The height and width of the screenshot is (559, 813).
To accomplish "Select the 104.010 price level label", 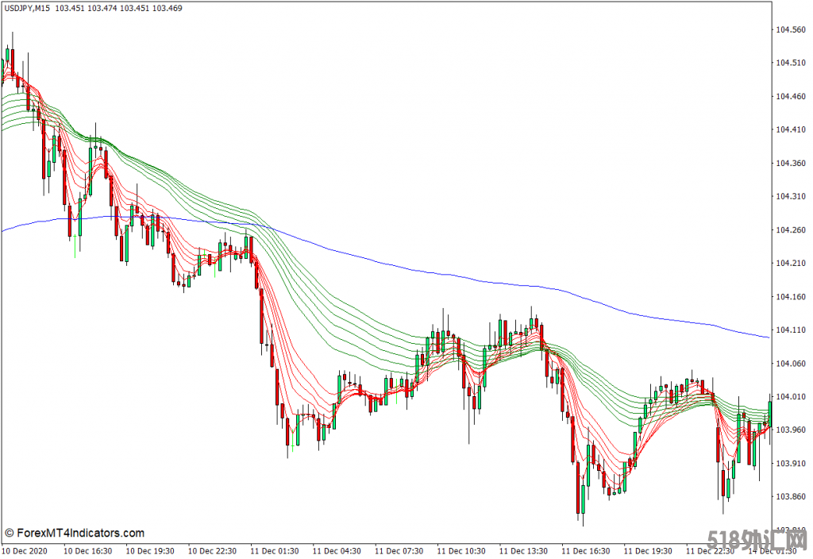I will 791,397.
